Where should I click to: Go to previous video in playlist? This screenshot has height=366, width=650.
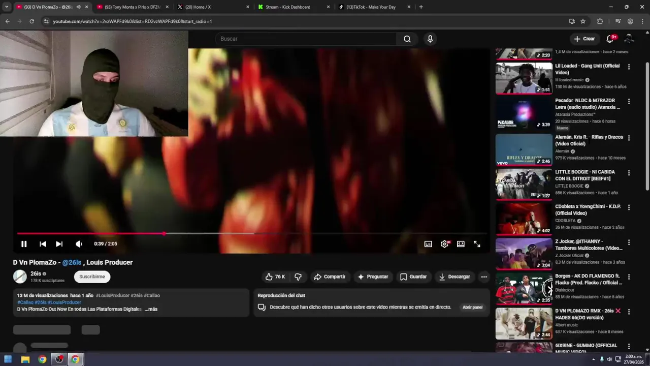[x=43, y=244]
